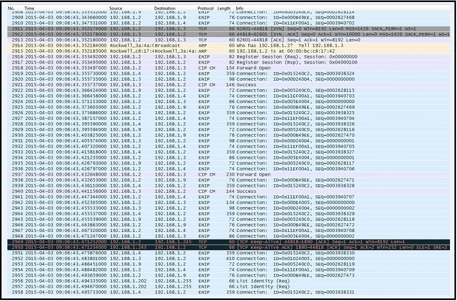Viewport: 457px width, 301px height.
Task: Select CIP CM Success packet 2922
Action: click(228, 85)
